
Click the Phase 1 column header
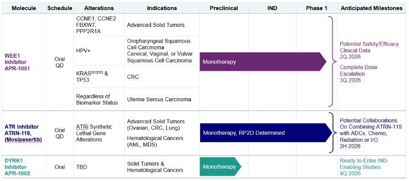coord(316,8)
